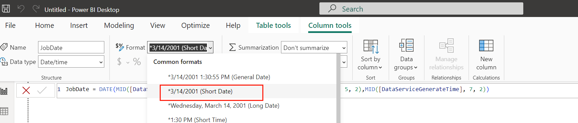Click the New column button
The image size is (578, 123).
[x=486, y=54]
